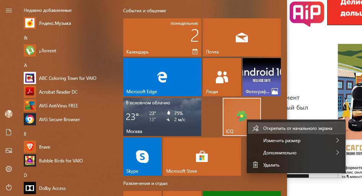The height and width of the screenshot is (196, 362).
Task: Open the AVG AntiVirus FREE icon
Action: tap(30, 105)
